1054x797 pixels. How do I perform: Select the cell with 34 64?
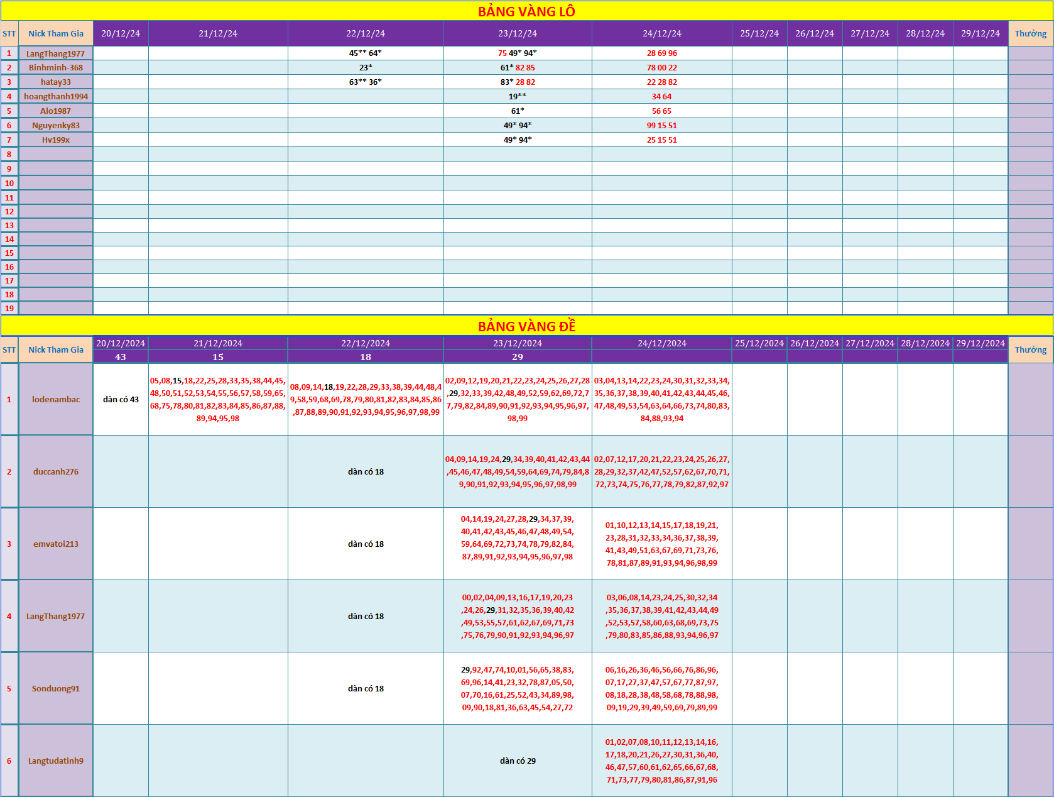(662, 96)
